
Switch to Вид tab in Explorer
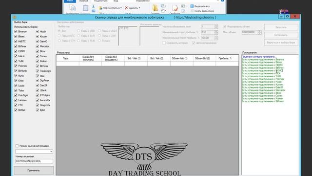[x=116, y=1]
